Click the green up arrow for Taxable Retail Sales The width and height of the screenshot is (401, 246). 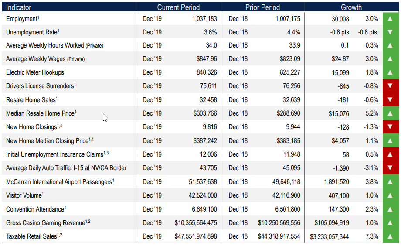390,237
